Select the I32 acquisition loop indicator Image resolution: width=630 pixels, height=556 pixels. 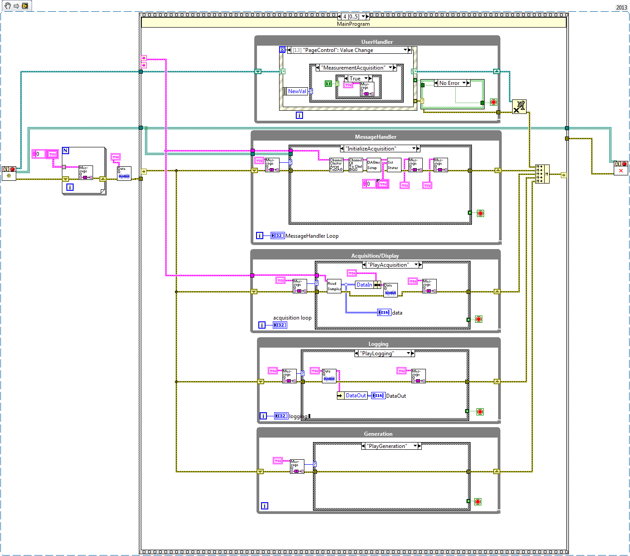click(280, 325)
